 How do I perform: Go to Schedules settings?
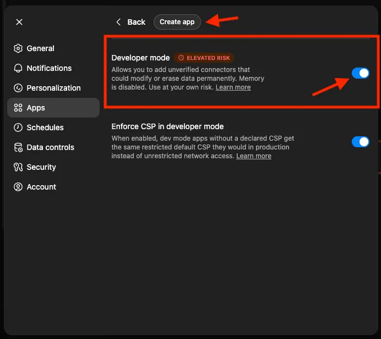tap(53, 127)
